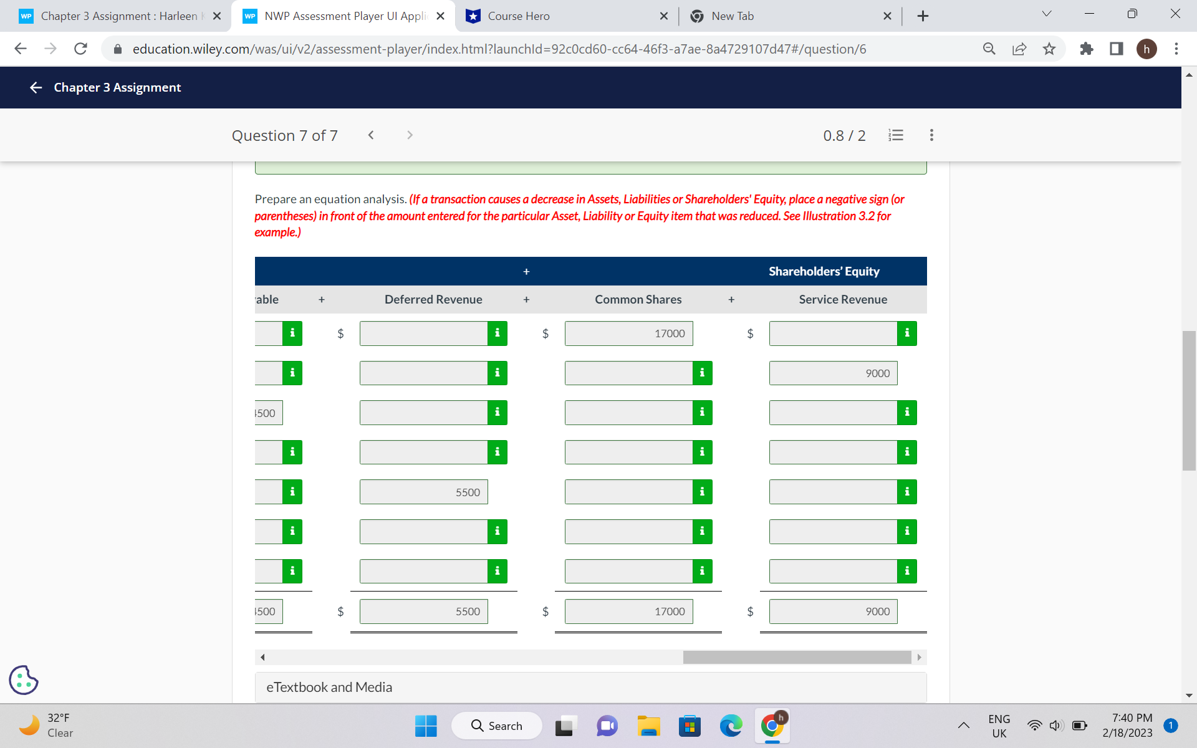Image resolution: width=1197 pixels, height=748 pixels.
Task: Click the Common Shares input showing 17000
Action: click(628, 333)
